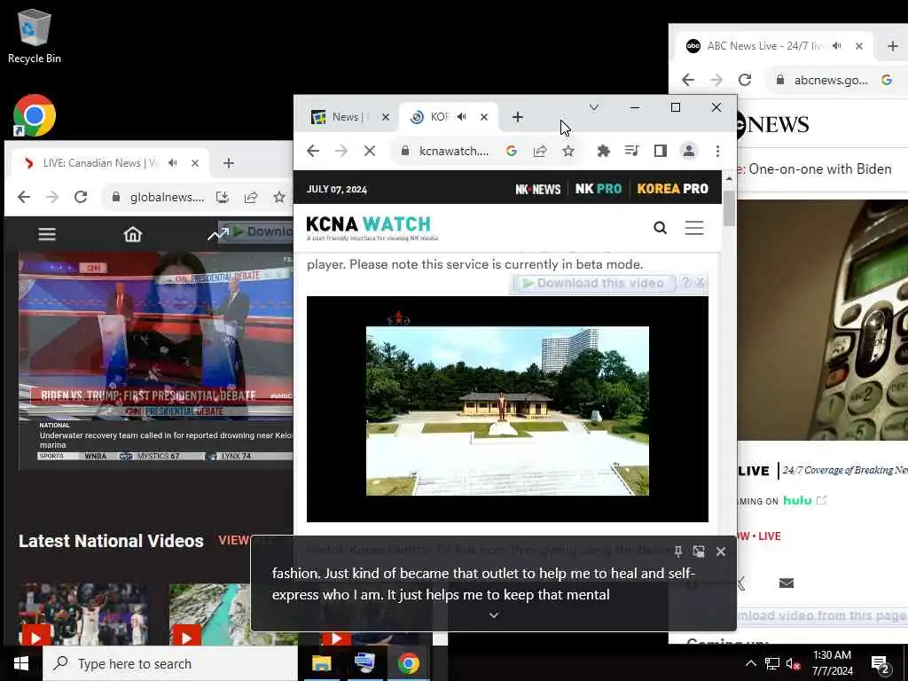Share ABC News page via email icon

[x=787, y=583]
